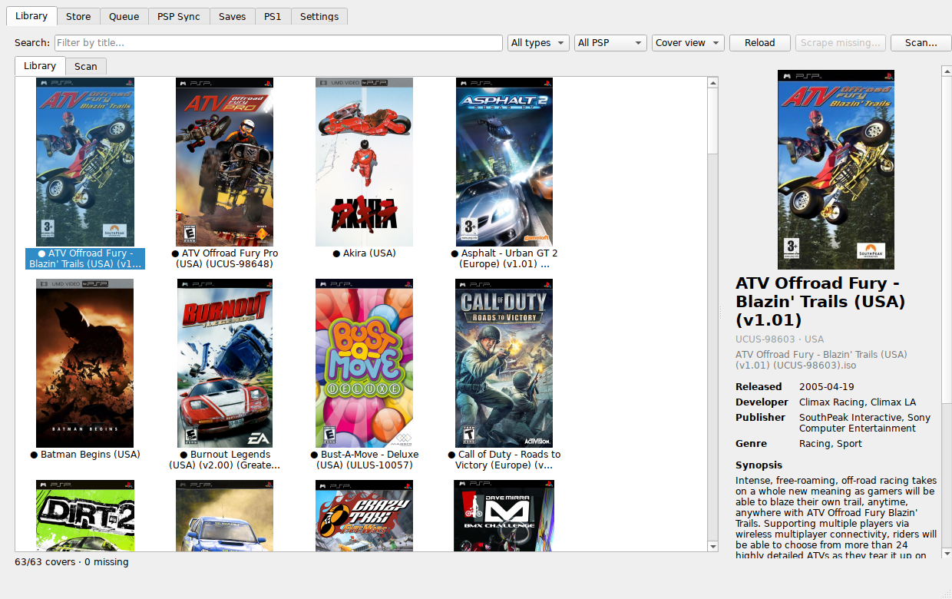Switch to the PS1 tab

click(273, 16)
